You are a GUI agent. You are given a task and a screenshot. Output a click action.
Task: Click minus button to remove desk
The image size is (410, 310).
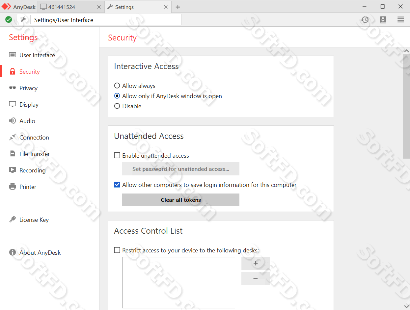256,278
